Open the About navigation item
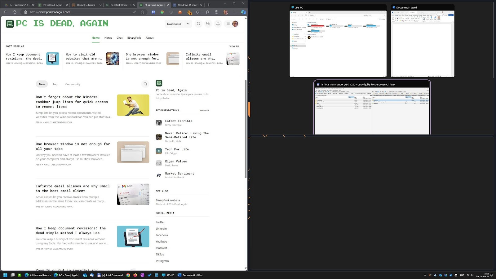Image resolution: width=496 pixels, height=279 pixels. click(149, 38)
